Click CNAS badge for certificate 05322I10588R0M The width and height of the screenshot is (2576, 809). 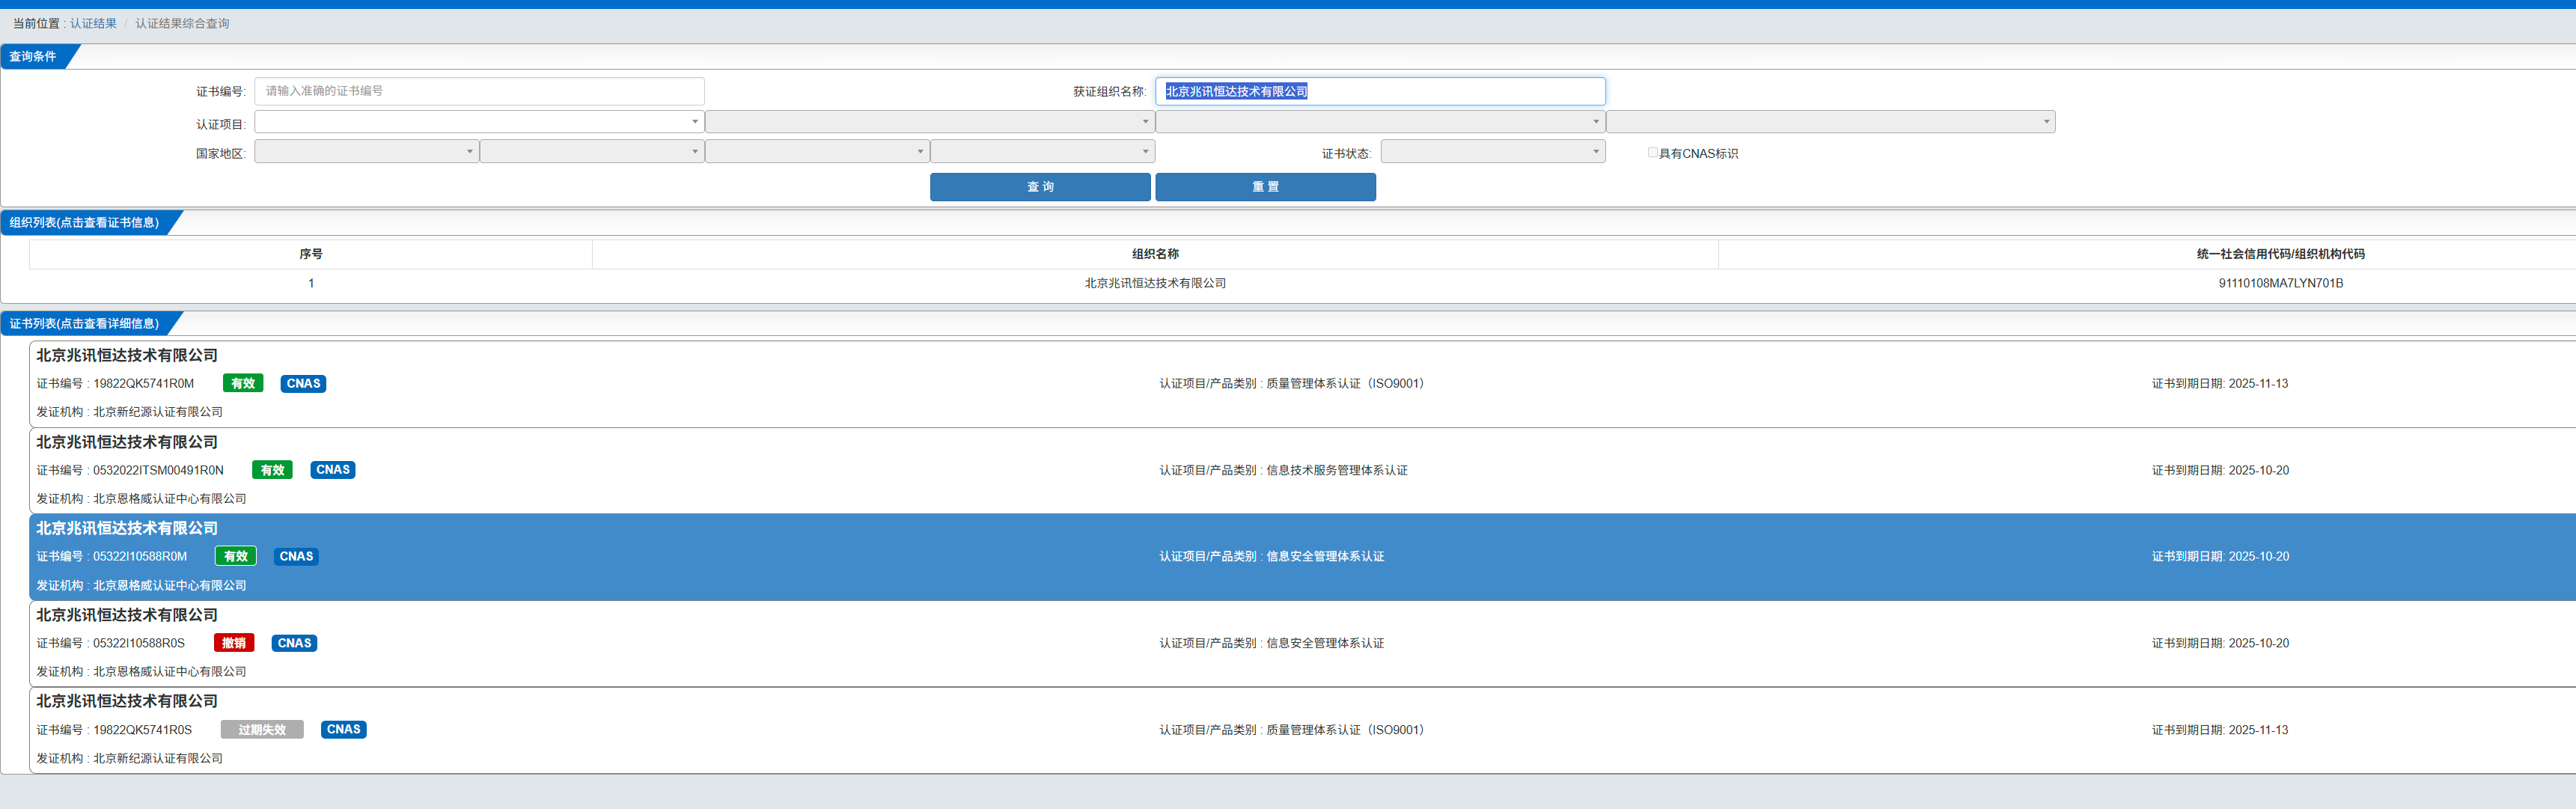click(296, 556)
